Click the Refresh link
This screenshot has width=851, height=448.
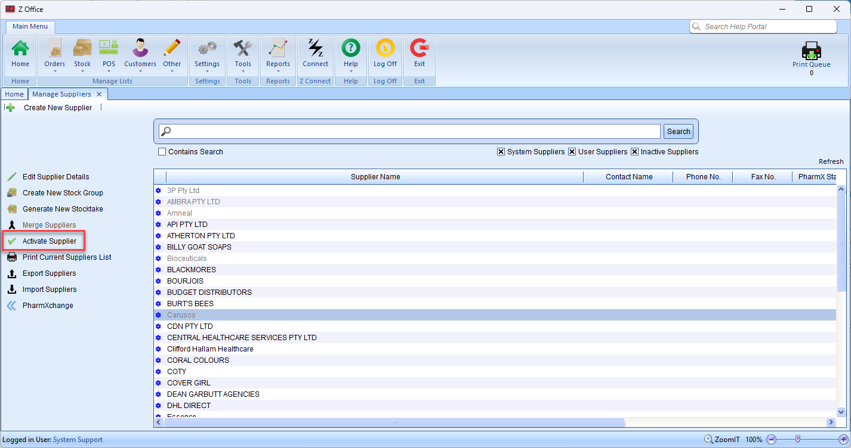click(831, 162)
